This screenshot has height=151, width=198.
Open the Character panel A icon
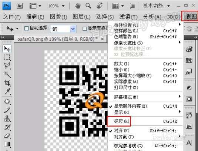[x=189, y=142]
